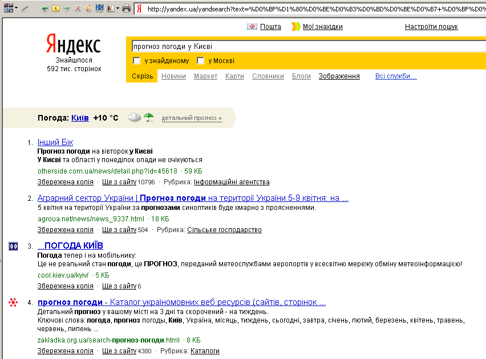This screenshot has height=359, width=486.
Task: Click the +10 °C temperature value
Action: tap(106, 118)
